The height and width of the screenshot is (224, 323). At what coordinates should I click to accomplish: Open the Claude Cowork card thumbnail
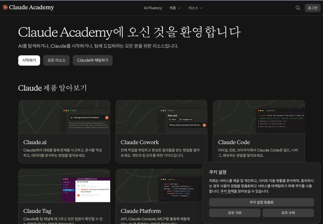[161, 117]
